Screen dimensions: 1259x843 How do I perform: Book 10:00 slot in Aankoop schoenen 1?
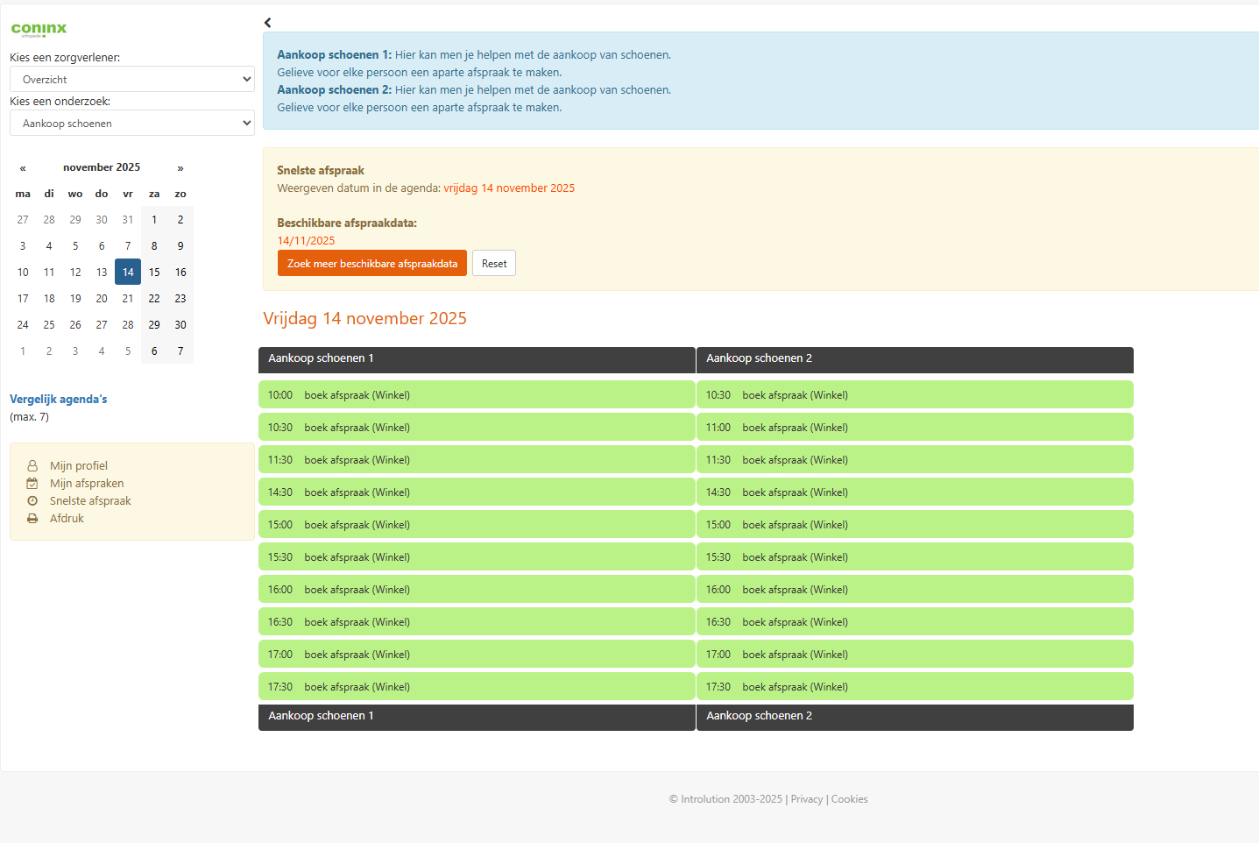pyautogui.click(x=477, y=395)
